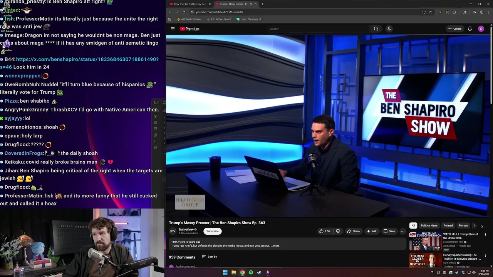Image resolution: width=493 pixels, height=277 pixels.
Task: Expand video description with ...more
Action: click(x=275, y=246)
